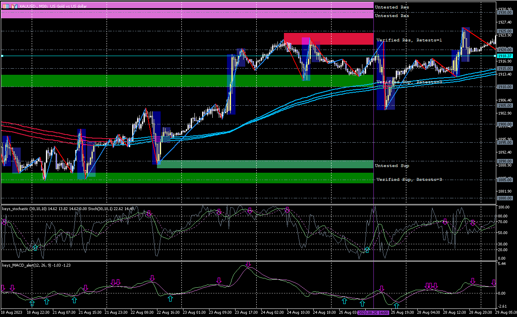Image resolution: width=517 pixels, height=317 pixels.
Task: Select the red Verified Resistance zone rectangle
Action: click(x=329, y=39)
